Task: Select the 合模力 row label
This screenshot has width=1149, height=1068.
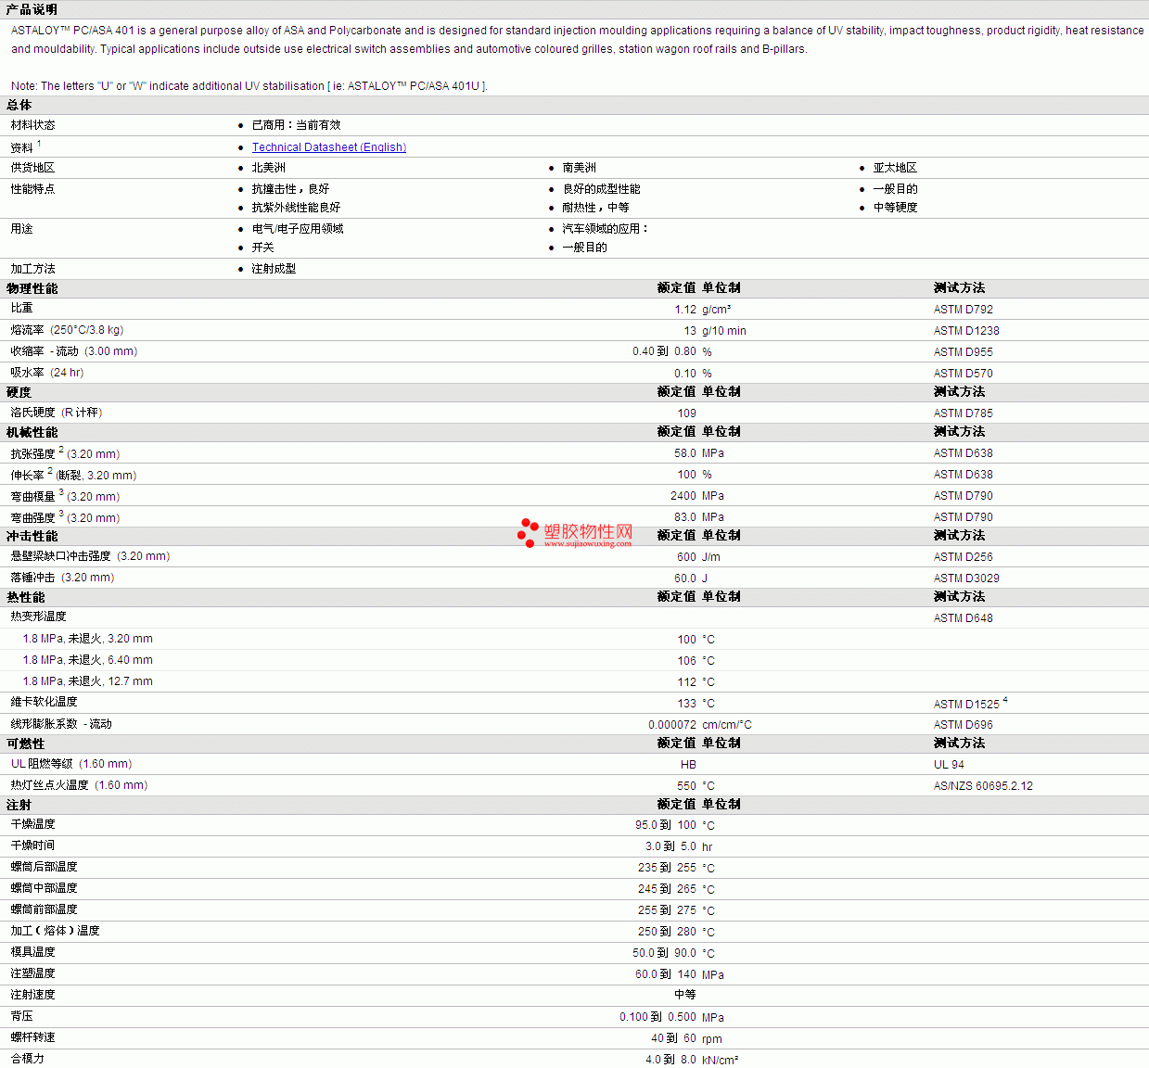Action: 27,1059
